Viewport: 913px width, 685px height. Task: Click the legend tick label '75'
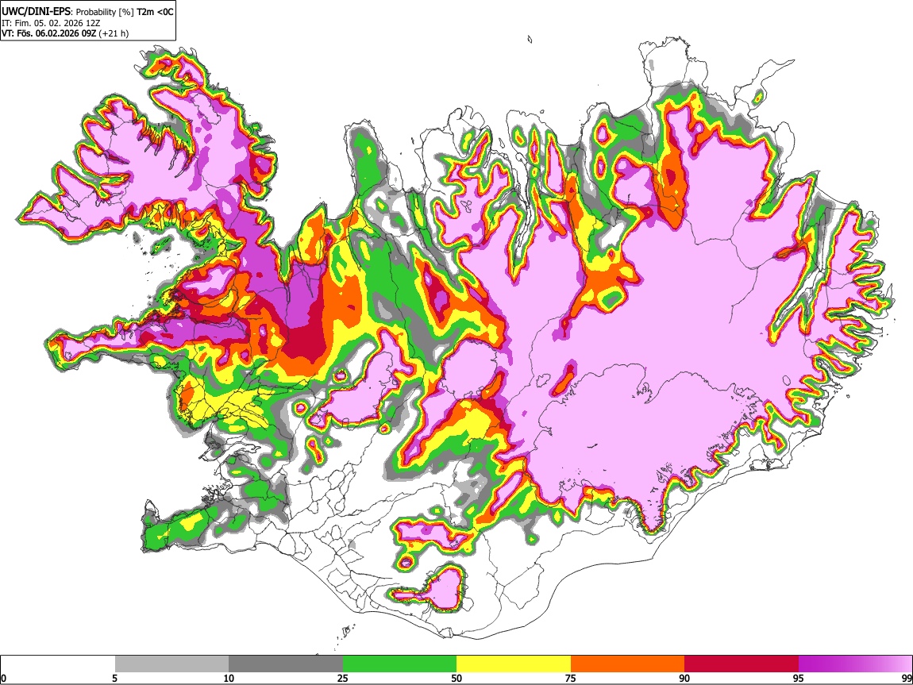(x=571, y=679)
